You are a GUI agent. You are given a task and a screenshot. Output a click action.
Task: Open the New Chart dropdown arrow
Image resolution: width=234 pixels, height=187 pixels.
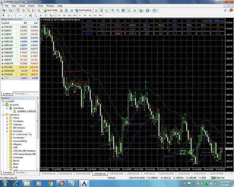6,10
